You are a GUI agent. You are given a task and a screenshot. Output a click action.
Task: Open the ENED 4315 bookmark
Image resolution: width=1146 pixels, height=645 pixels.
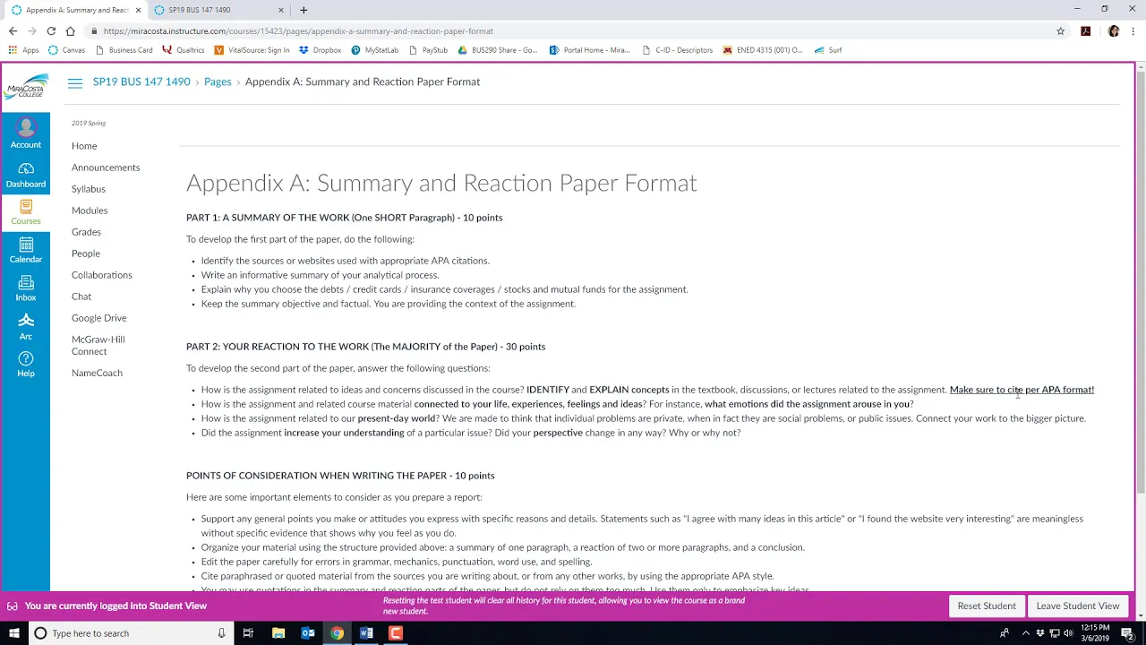coord(763,50)
